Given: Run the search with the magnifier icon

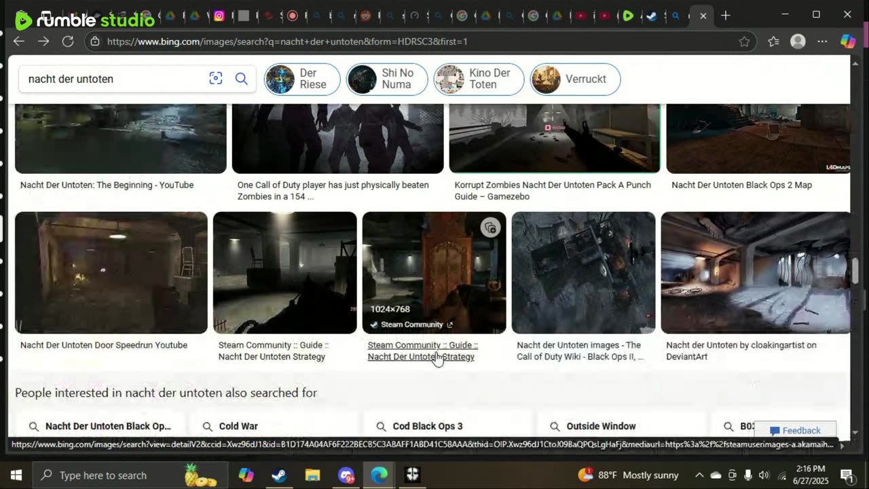Looking at the screenshot, I should [242, 79].
